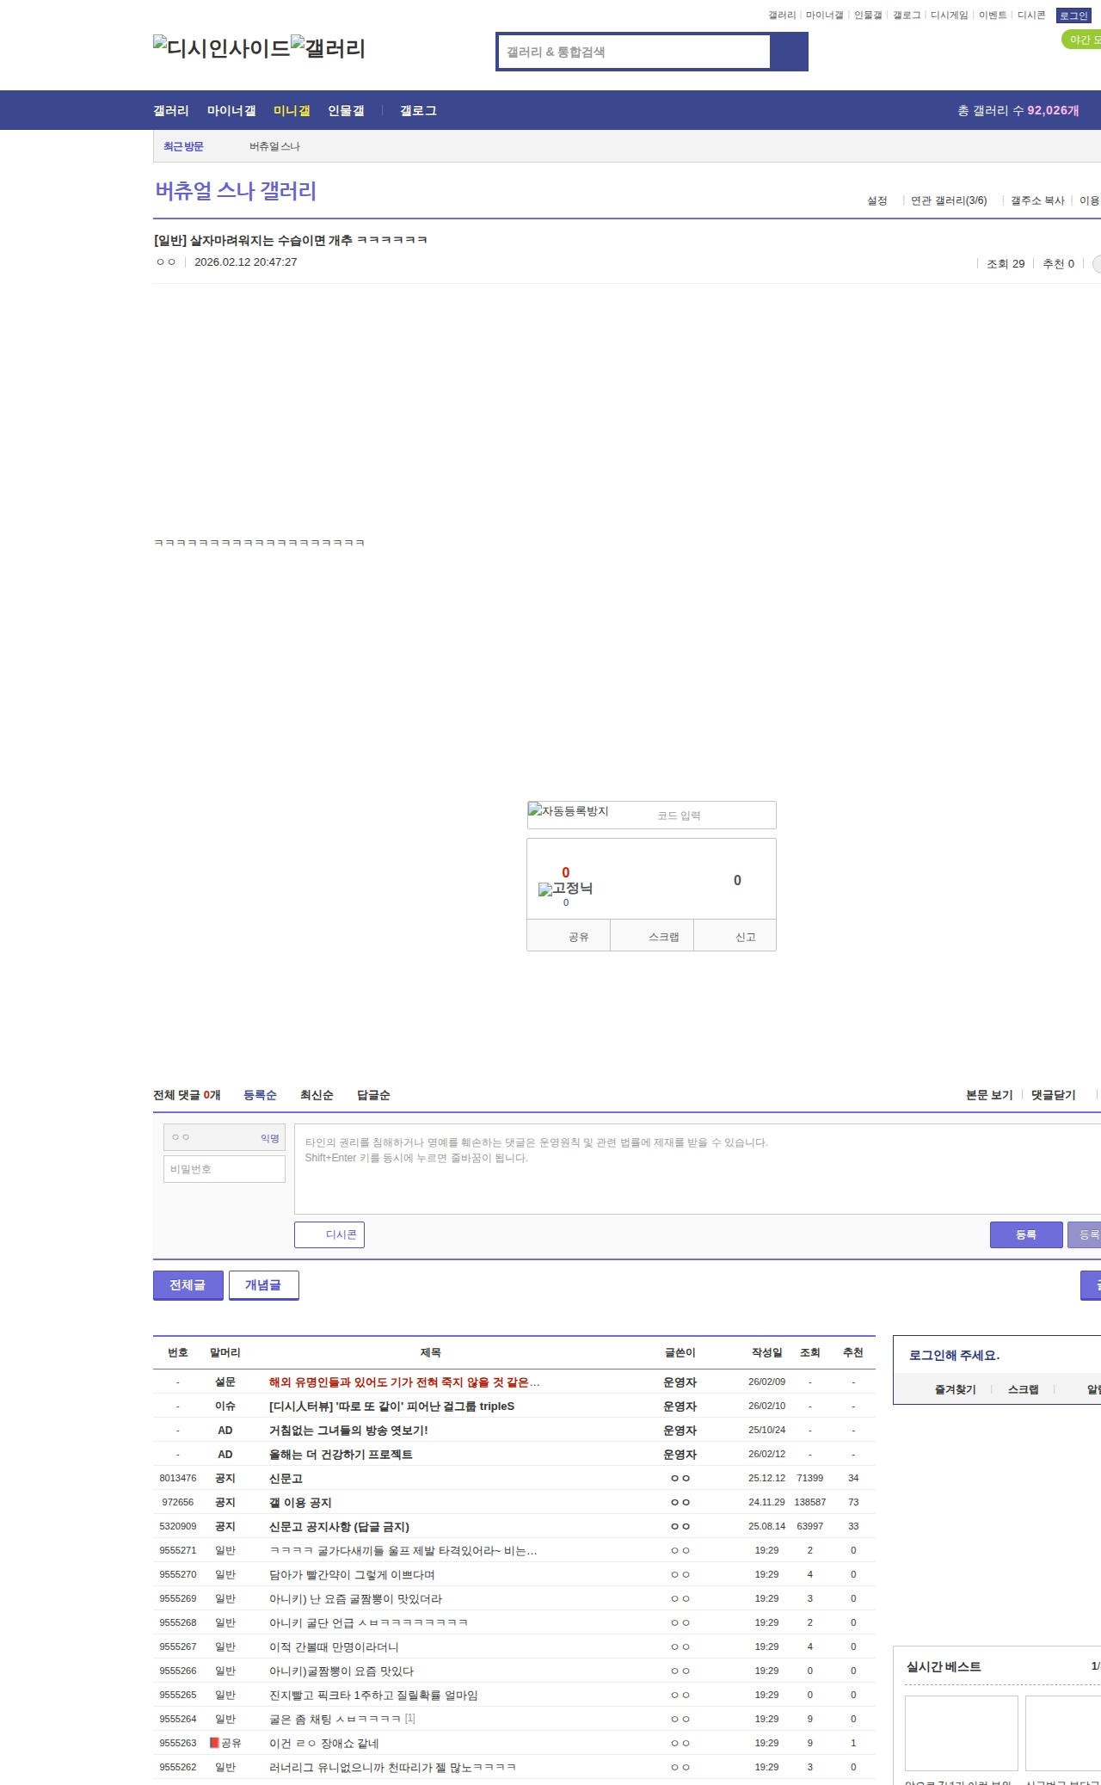Open post 진지빨고 픽크타 1주하고 질릴확률 얼마임
This screenshot has height=1785, width=1101.
[373, 1695]
